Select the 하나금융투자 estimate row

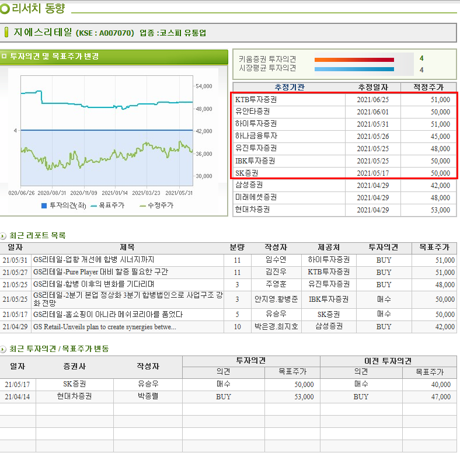click(344, 137)
